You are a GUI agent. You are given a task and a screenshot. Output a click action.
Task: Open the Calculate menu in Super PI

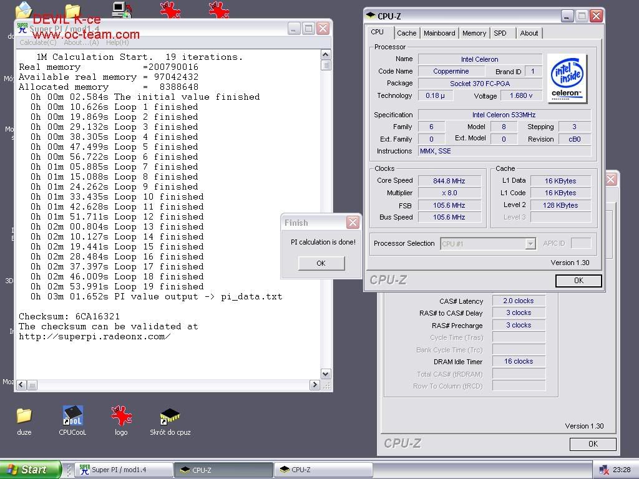point(38,42)
